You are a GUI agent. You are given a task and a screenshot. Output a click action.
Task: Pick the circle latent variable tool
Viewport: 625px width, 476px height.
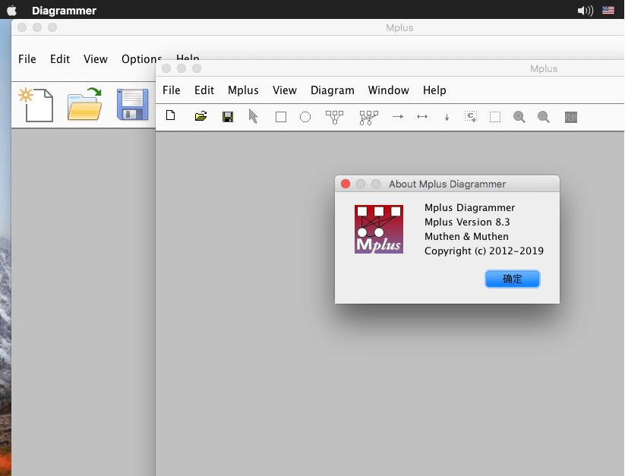click(305, 117)
